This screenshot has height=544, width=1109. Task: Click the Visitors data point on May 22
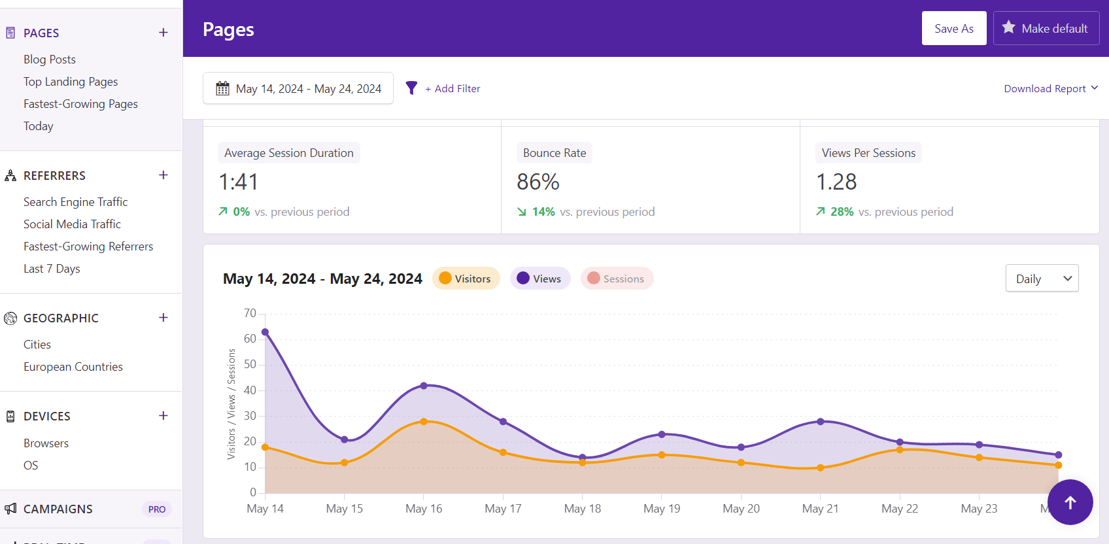pos(900,450)
